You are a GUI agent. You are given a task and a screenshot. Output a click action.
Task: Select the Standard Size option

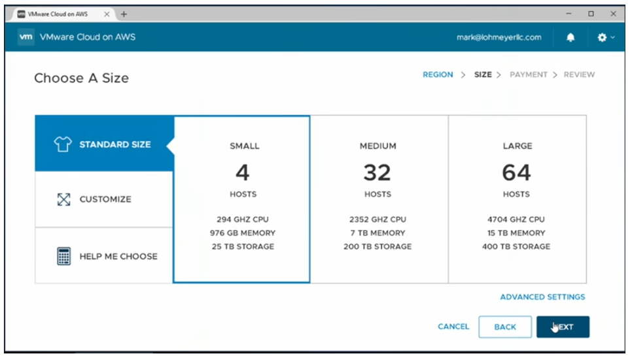104,144
